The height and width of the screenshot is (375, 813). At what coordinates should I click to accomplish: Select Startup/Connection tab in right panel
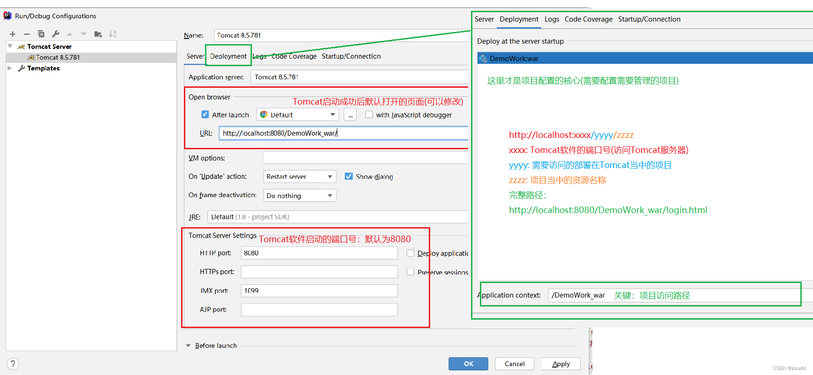[x=649, y=19]
